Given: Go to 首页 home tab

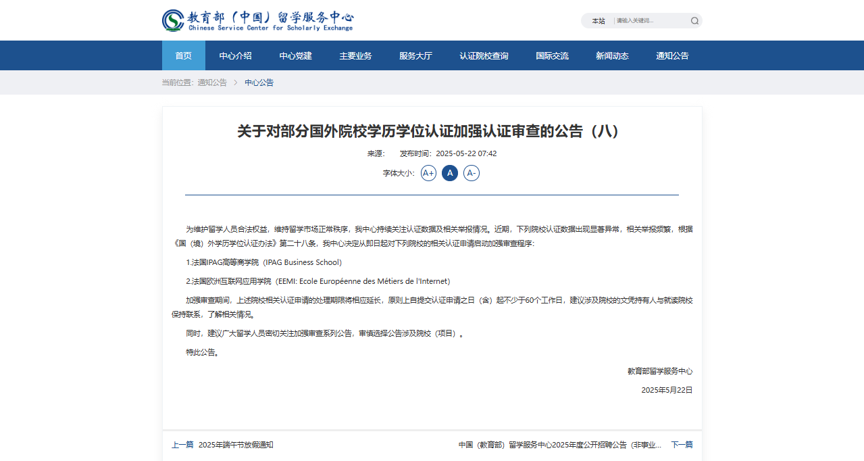Looking at the screenshot, I should pos(184,55).
